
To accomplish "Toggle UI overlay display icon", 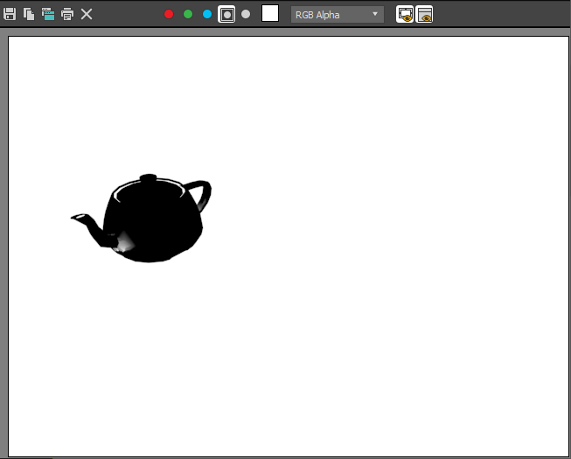I will pos(405,14).
